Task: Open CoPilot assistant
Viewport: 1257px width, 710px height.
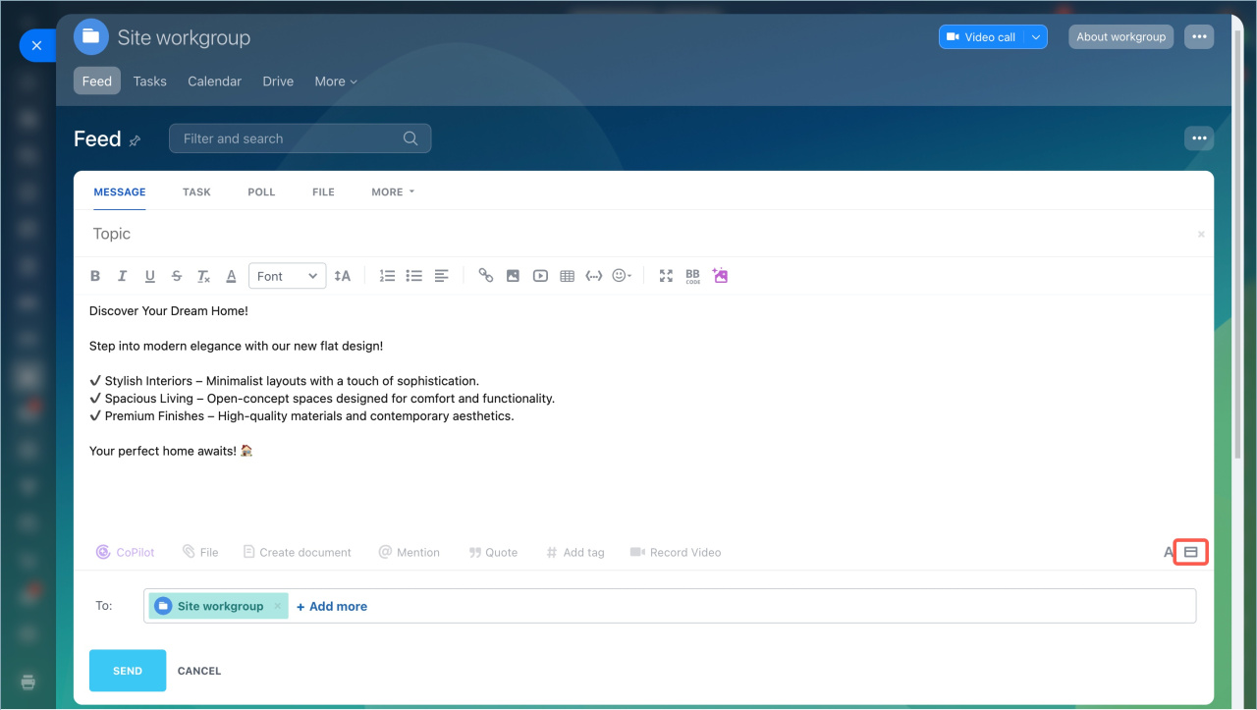Action: [126, 552]
